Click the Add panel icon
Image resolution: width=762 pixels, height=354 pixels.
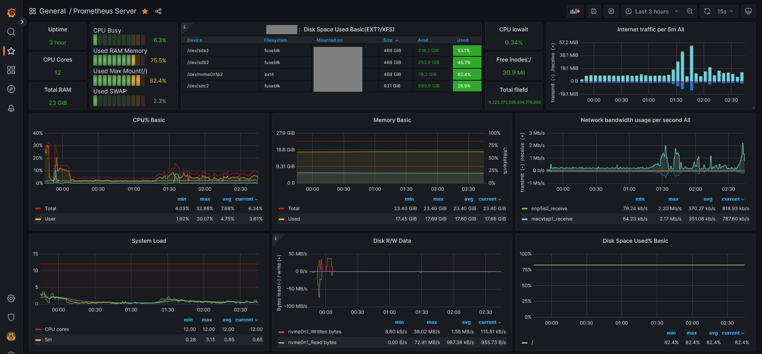pos(575,11)
